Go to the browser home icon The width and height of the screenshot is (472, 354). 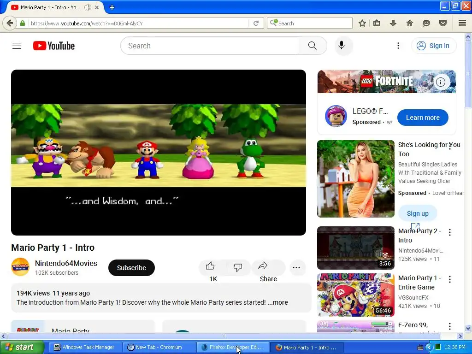(410, 23)
